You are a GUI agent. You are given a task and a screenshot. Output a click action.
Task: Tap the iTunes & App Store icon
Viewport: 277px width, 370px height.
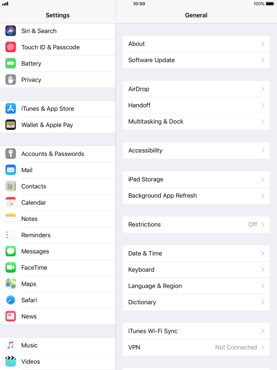pos(11,109)
